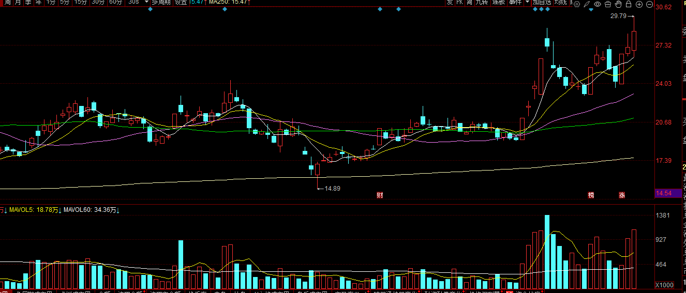This screenshot has height=293, width=686.
Task: Zoom in with the circled plus icon
Action: tap(639, 4)
